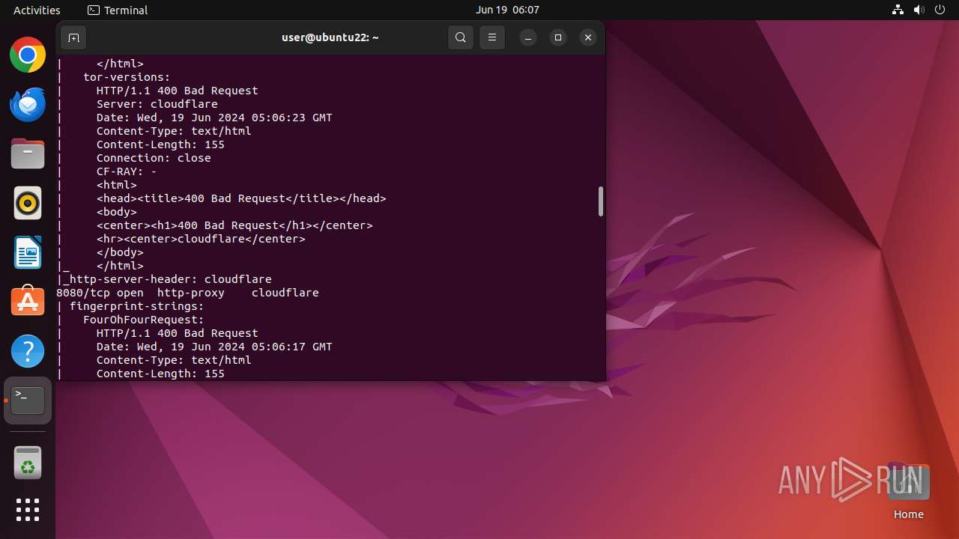Click the title 'user@ubuntu22: ~'
Image resolution: width=959 pixels, height=539 pixels.
pyautogui.click(x=330, y=37)
